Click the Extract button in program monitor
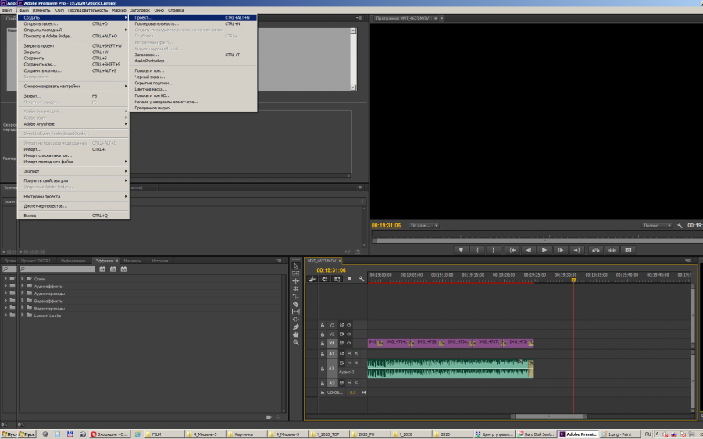Image resolution: width=703 pixels, height=439 pixels. pyautogui.click(x=612, y=250)
